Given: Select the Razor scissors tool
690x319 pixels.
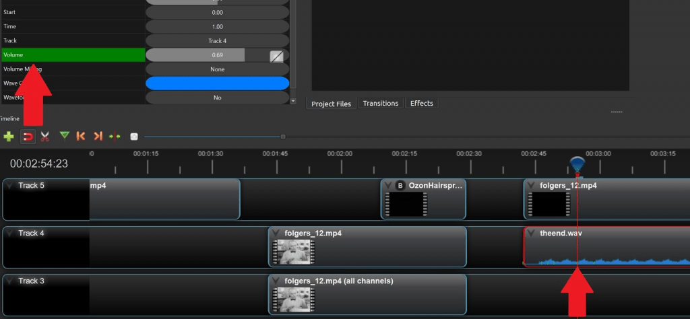Looking at the screenshot, I should point(44,137).
